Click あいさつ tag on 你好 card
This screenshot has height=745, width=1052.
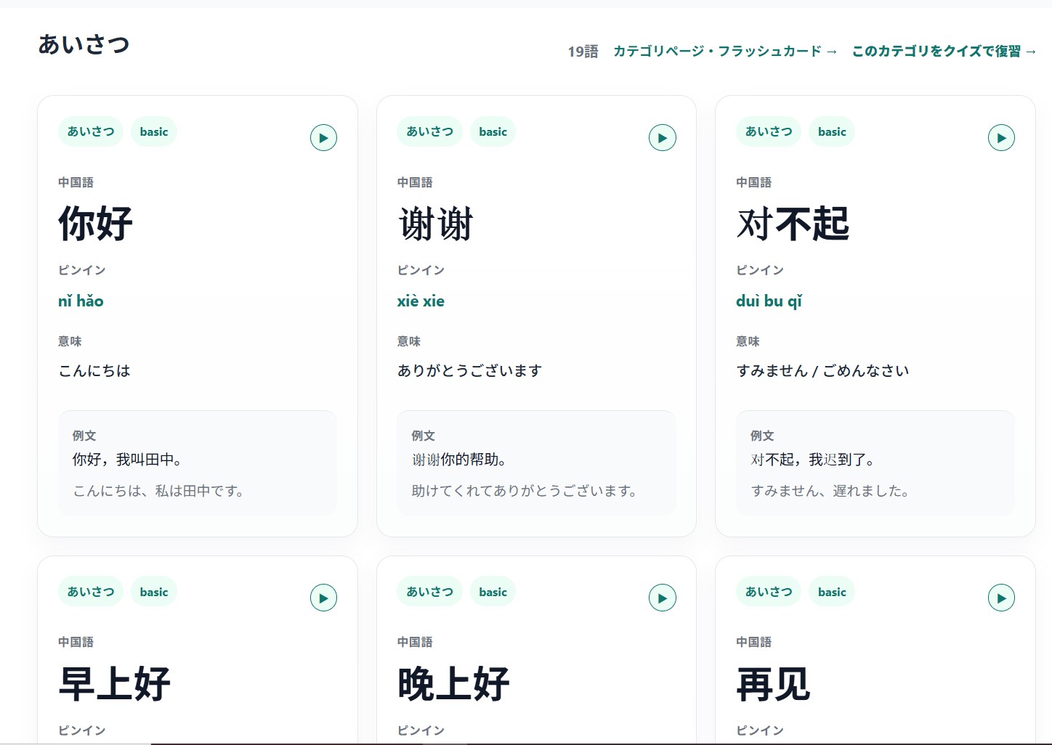pos(91,132)
